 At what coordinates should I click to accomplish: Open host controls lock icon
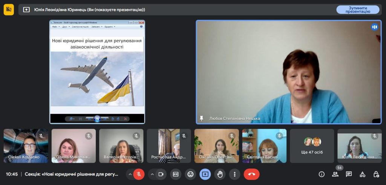(x=376, y=174)
